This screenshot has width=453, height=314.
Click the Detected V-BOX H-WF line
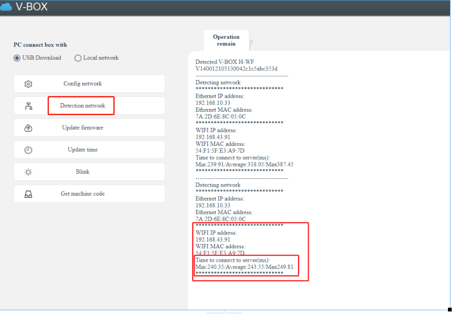tap(225, 62)
